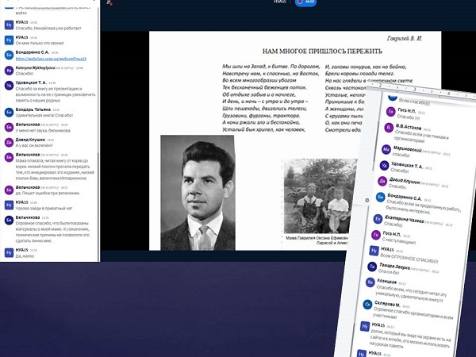Click Мариновский avatar in overlay chat
This screenshot has width=476, height=357.
386,149
